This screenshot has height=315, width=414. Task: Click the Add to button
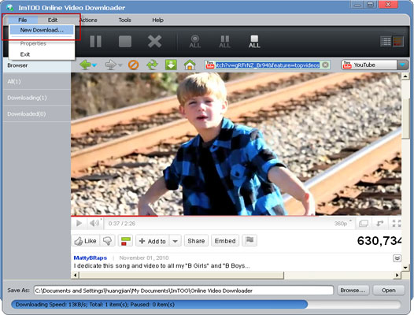[153, 241]
